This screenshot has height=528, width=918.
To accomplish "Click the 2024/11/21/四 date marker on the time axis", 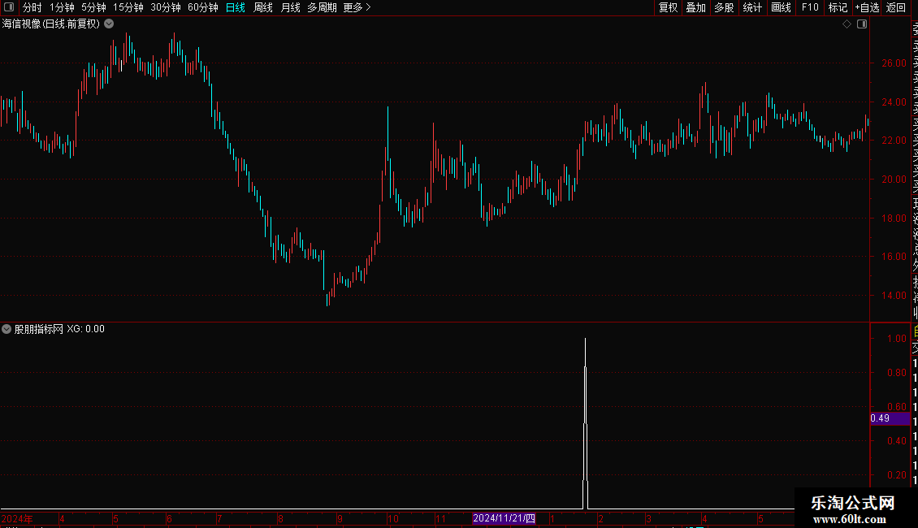I will pos(504,518).
